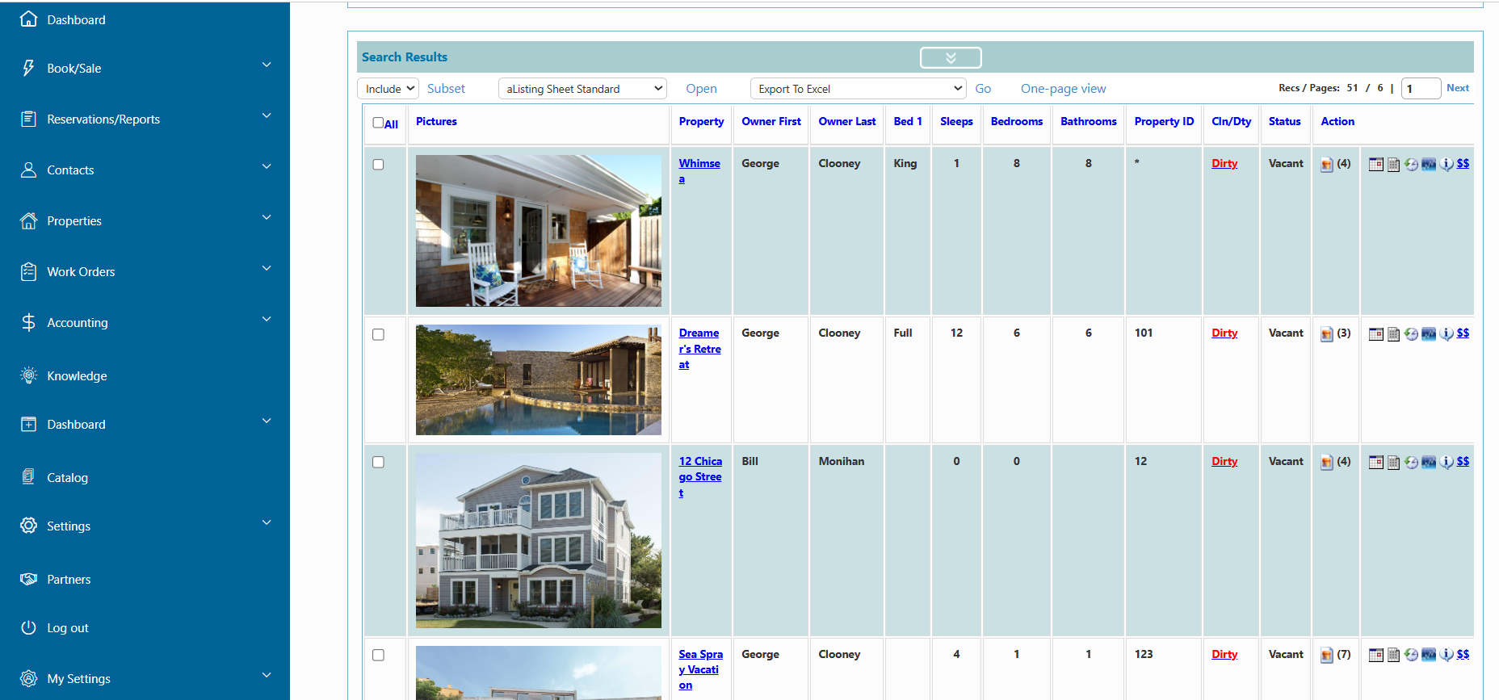Open the aListing Sheet Standard dropdown

(582, 89)
